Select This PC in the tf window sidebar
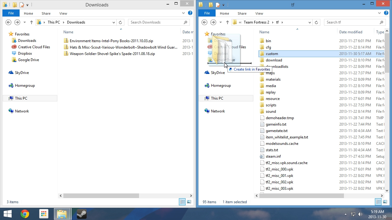Viewport: 392px width, 220px height. coord(226,98)
